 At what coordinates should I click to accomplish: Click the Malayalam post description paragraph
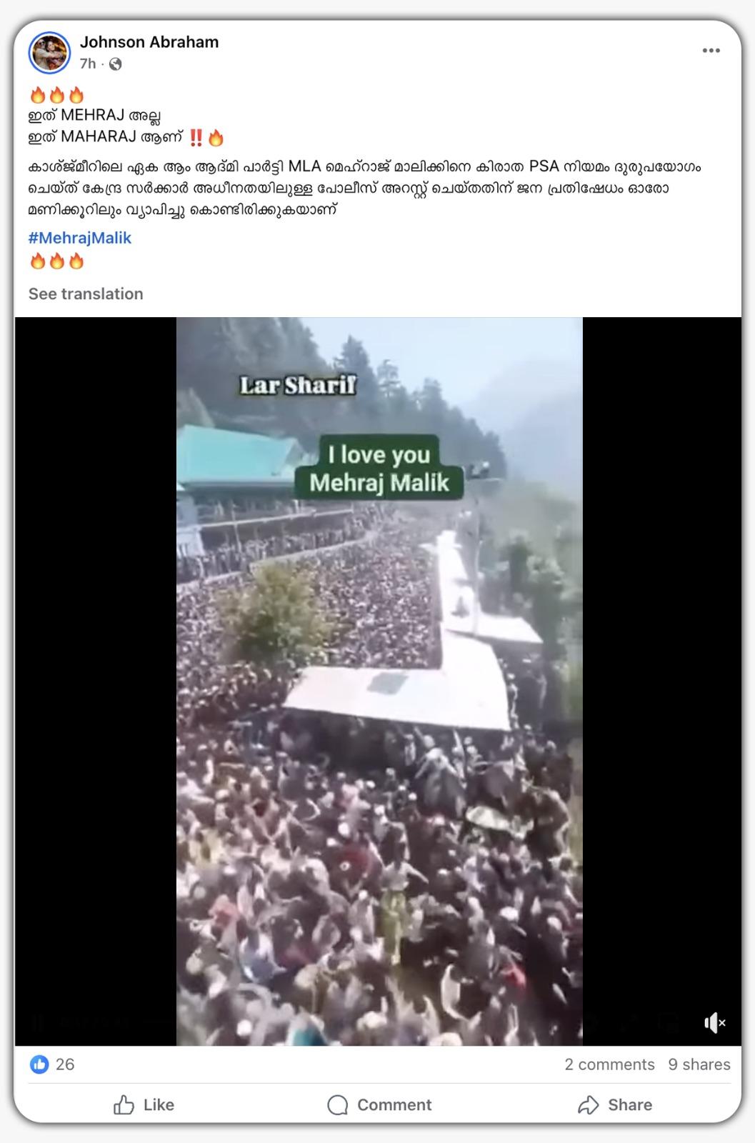[364, 189]
